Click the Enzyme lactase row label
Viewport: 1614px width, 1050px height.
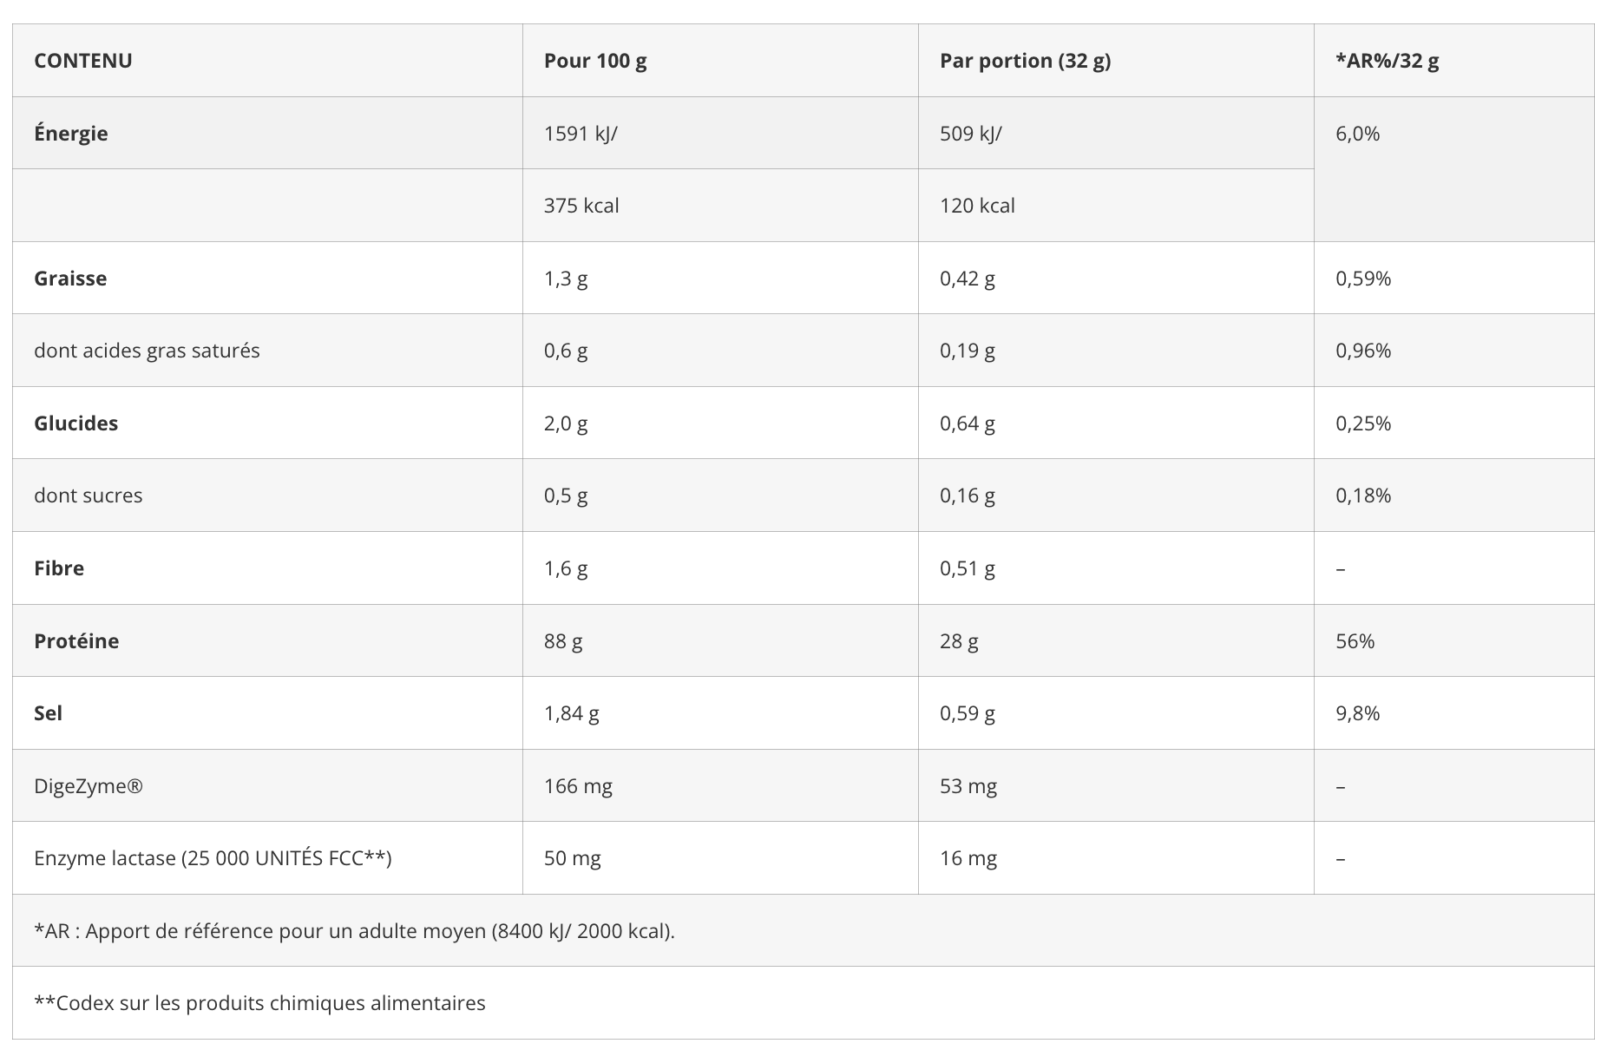(x=213, y=858)
